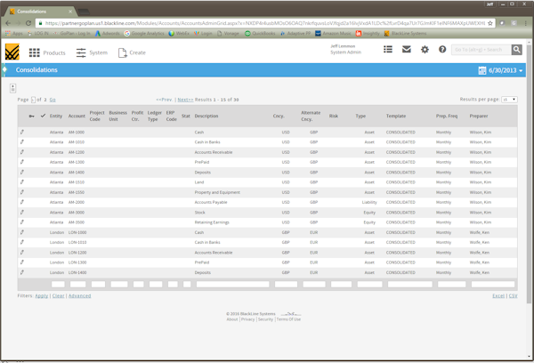
Task: Edit the AM-1550 row pencil
Action: click(x=22, y=192)
